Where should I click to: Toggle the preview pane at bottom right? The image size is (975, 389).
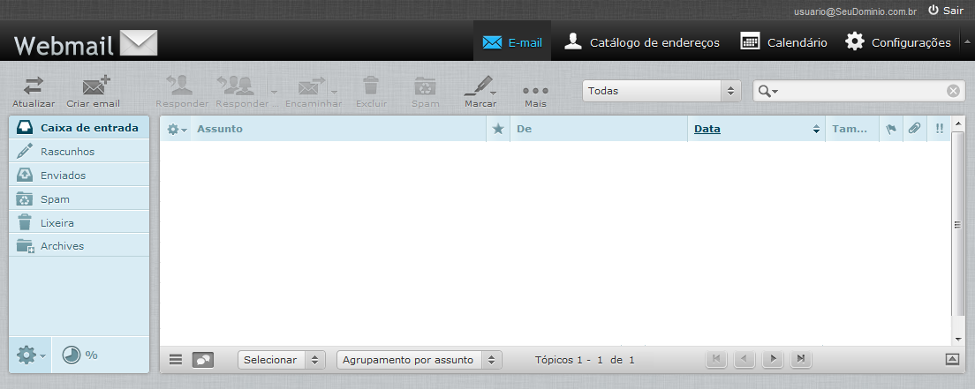pos(952,359)
